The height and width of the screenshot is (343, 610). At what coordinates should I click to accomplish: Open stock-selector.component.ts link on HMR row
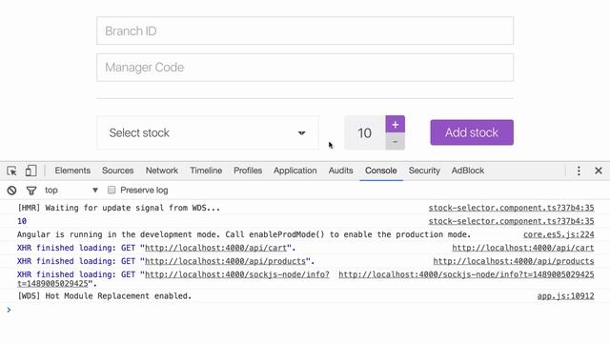(511, 208)
